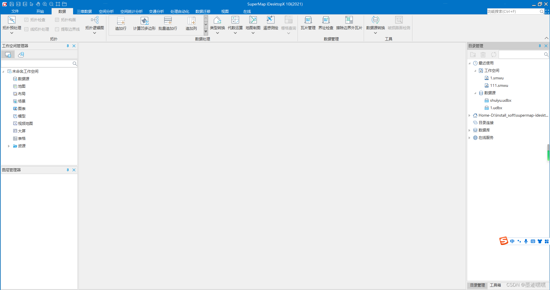The width and height of the screenshot is (550, 290).
Task: Open the 工具箱 panel tab
Action: coord(495,285)
